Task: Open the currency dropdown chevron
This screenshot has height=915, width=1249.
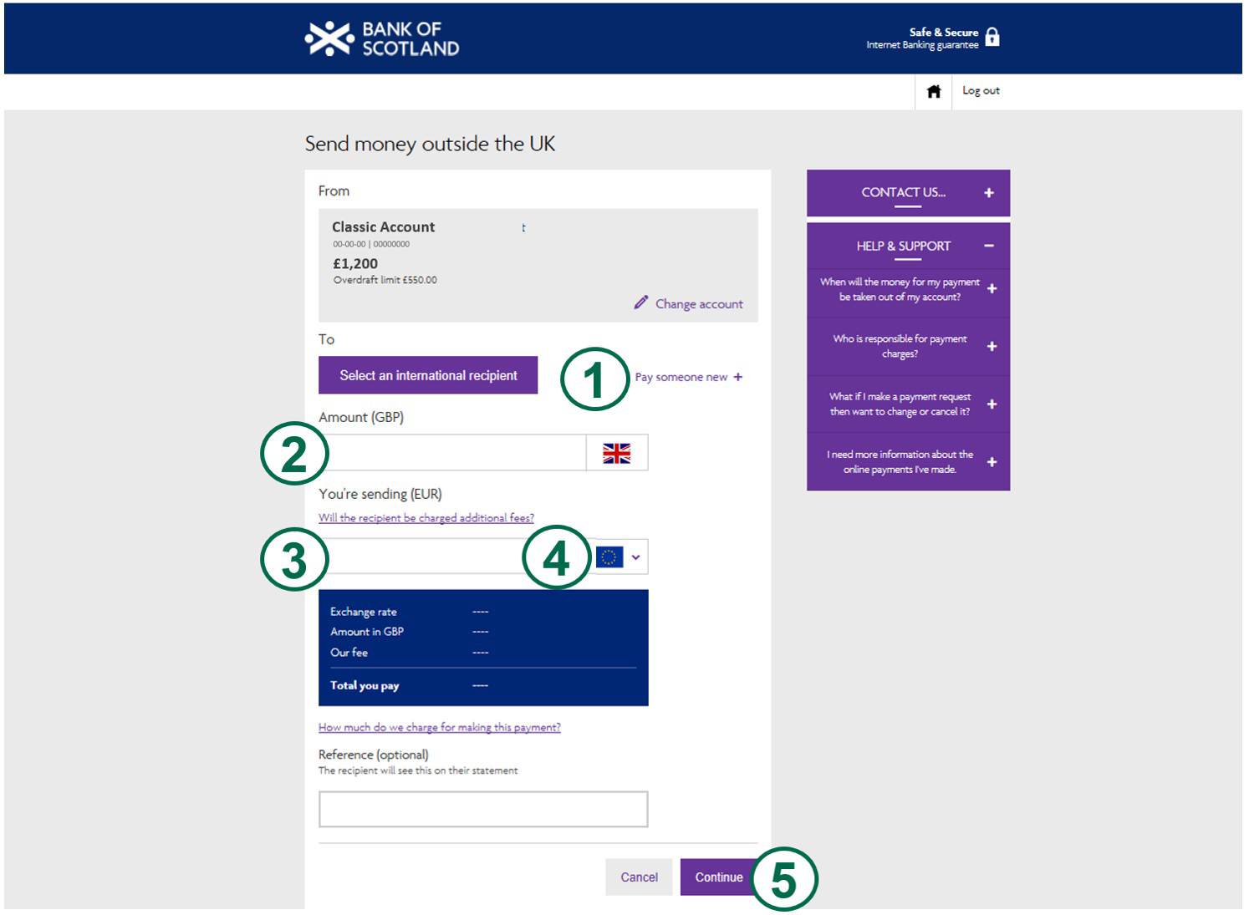Action: point(636,557)
